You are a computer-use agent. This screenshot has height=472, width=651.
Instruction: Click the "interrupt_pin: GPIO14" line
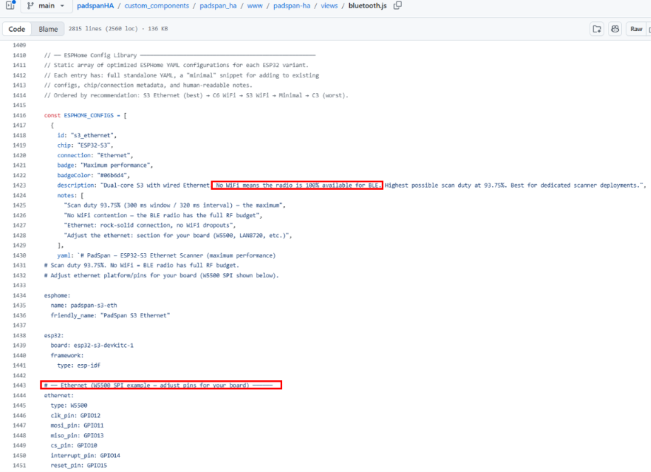pyautogui.click(x=85, y=456)
